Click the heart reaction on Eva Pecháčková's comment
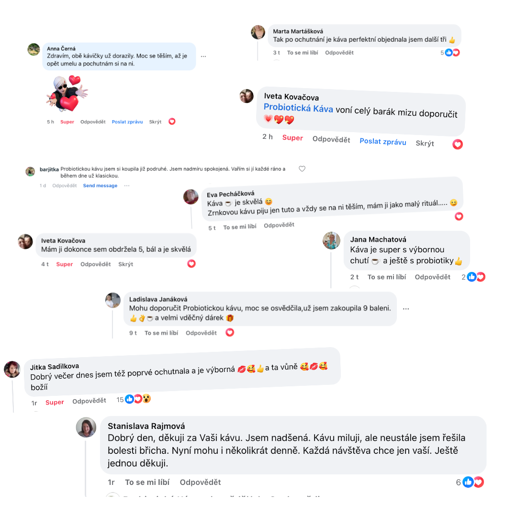Viewport: 517px width, 517px height. [459, 216]
